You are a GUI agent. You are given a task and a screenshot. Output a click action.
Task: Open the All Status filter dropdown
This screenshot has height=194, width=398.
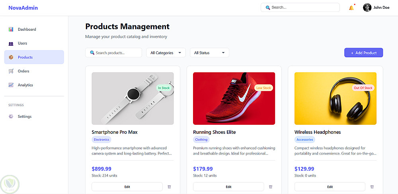[209, 53]
